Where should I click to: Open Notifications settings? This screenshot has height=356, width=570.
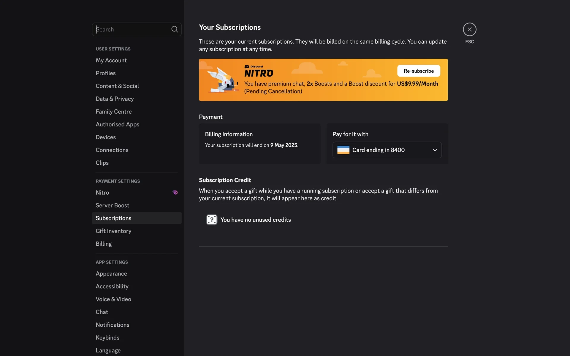tap(137, 325)
